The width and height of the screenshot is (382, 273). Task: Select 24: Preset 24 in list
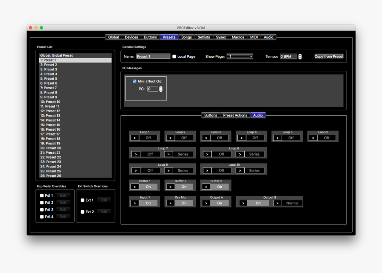(75, 167)
